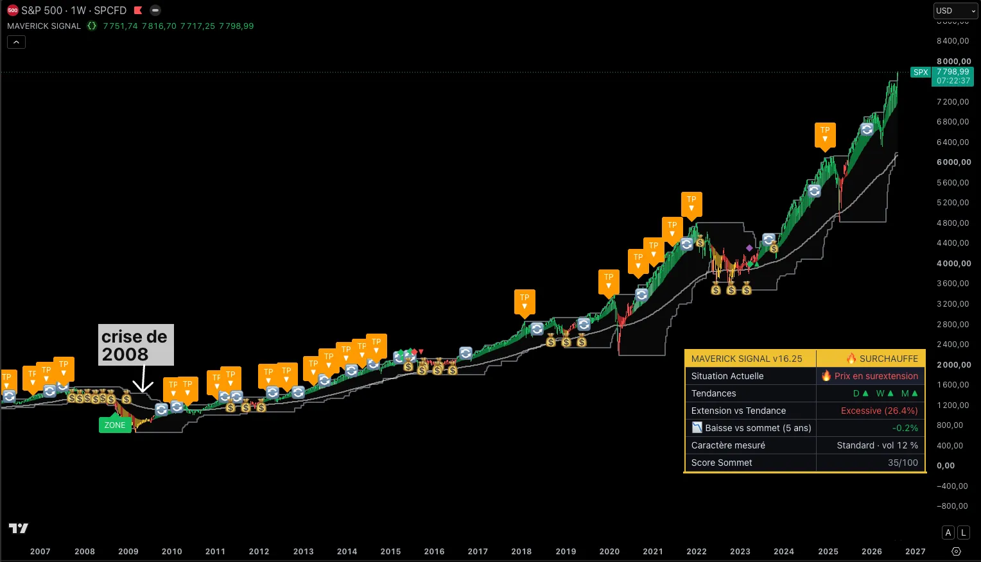Click the -0.2% drawdown value

coord(905,428)
